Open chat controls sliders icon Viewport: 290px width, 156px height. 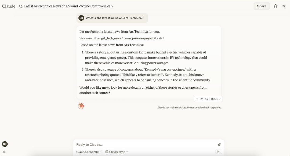pyautogui.click(x=284, y=6)
